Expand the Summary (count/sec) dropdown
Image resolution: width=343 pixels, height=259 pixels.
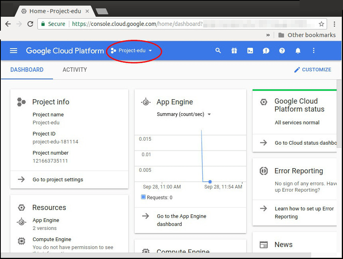coord(184,114)
